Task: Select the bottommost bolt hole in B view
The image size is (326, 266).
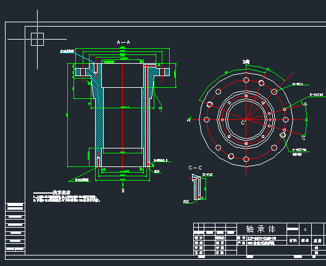Action: (x=246, y=160)
